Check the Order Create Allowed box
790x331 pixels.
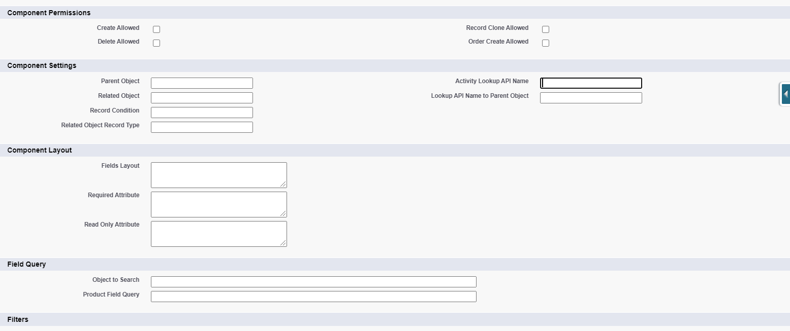(546, 43)
